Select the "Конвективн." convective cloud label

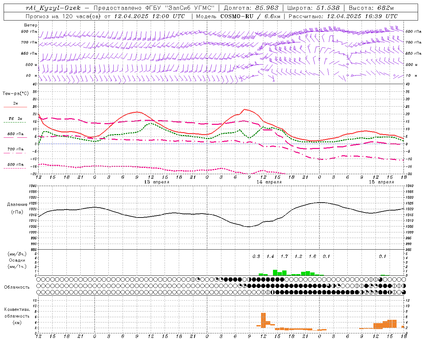[x=17, y=310]
